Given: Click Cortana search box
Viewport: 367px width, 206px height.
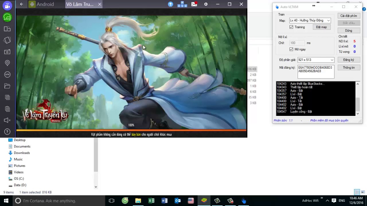Looking at the screenshot, I should 58,201.
